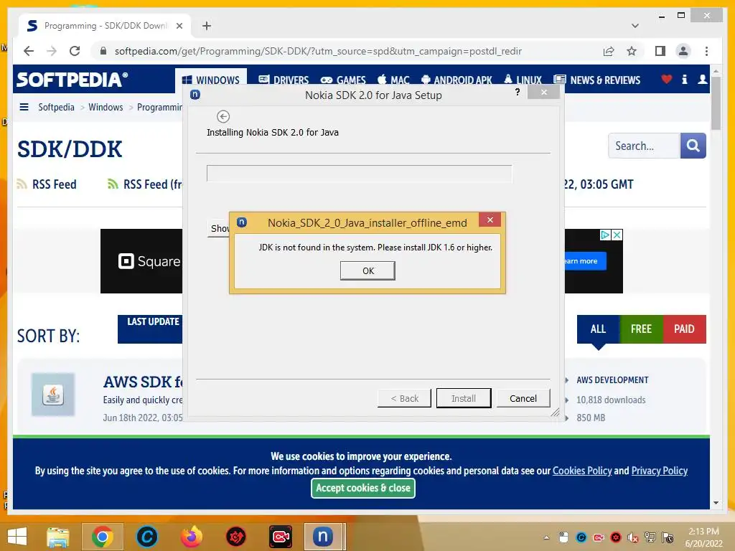Open Chrome three-dot menu
735x551 pixels.
coord(706,51)
